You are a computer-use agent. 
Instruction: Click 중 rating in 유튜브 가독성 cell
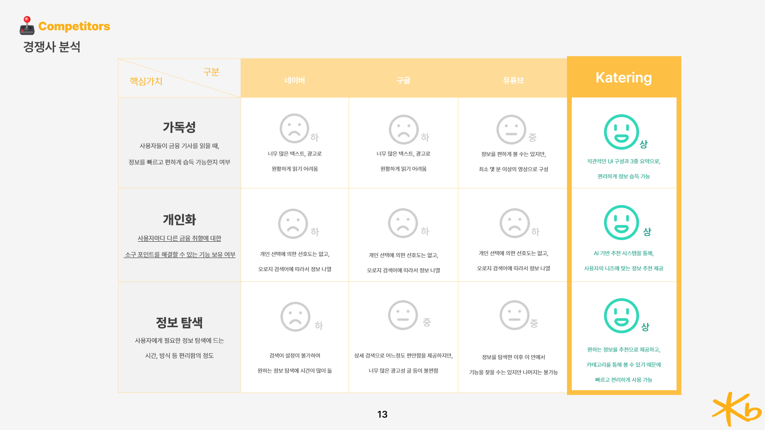[532, 137]
